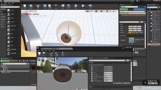Select the Volumes category in Place Actors
The image size is (161, 90).
pyautogui.click(x=2, y=24)
